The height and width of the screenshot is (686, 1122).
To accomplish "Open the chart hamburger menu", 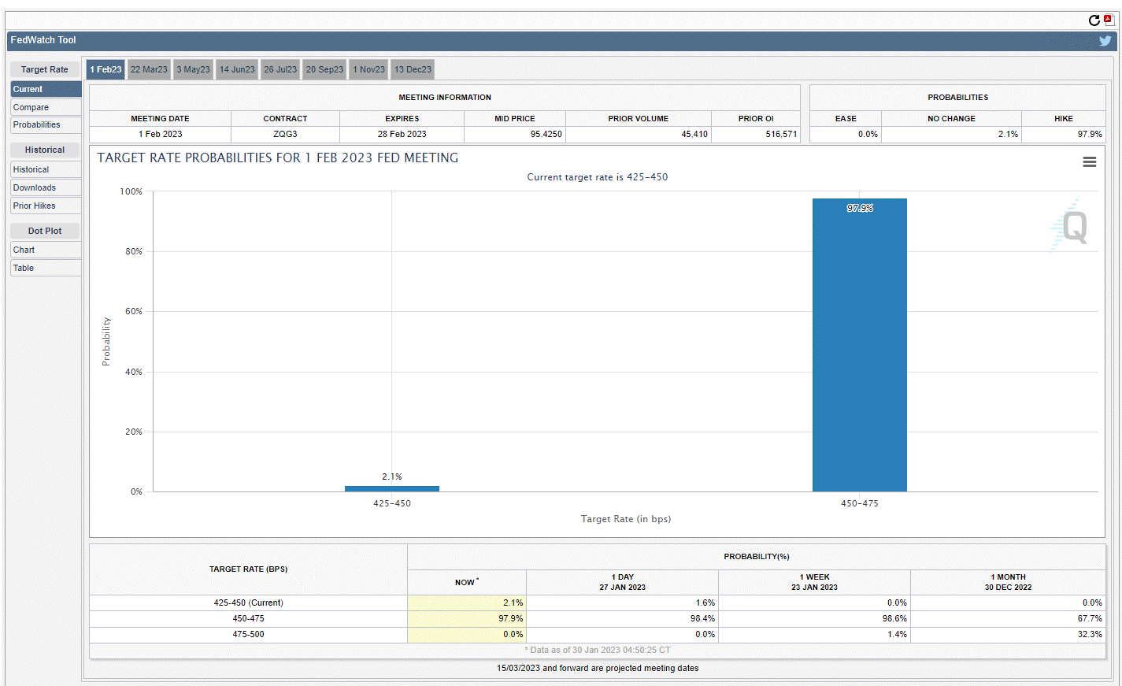I will 1090,161.
